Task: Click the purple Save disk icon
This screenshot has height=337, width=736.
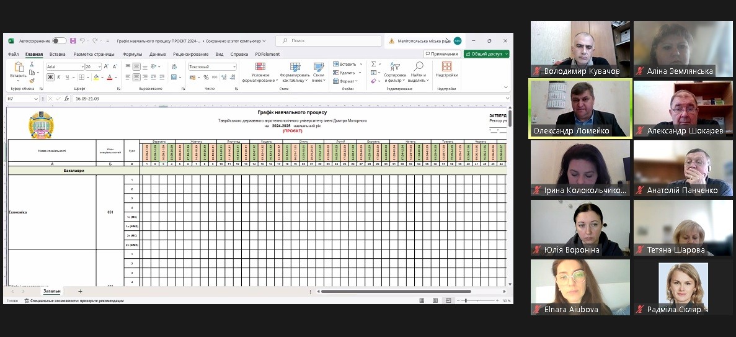Action: (x=73, y=41)
